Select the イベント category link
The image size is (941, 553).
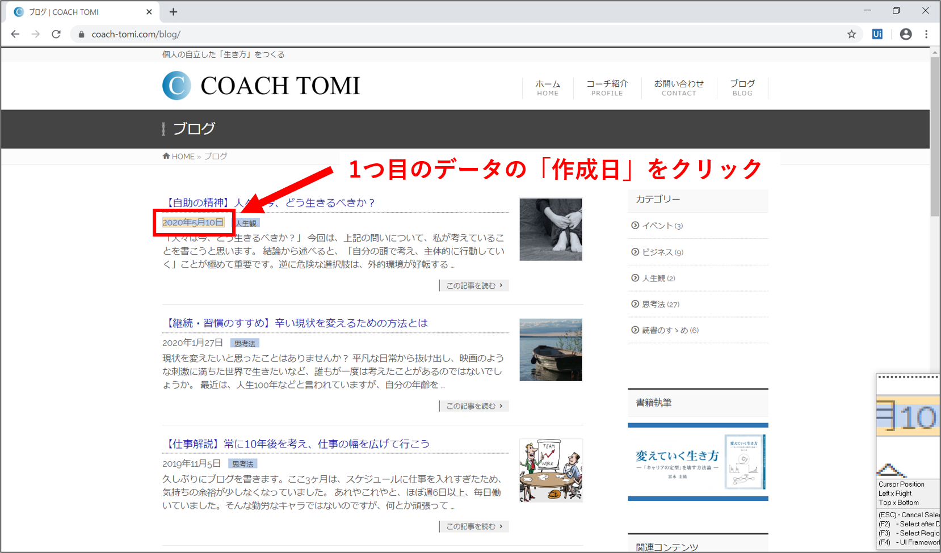[x=657, y=226]
